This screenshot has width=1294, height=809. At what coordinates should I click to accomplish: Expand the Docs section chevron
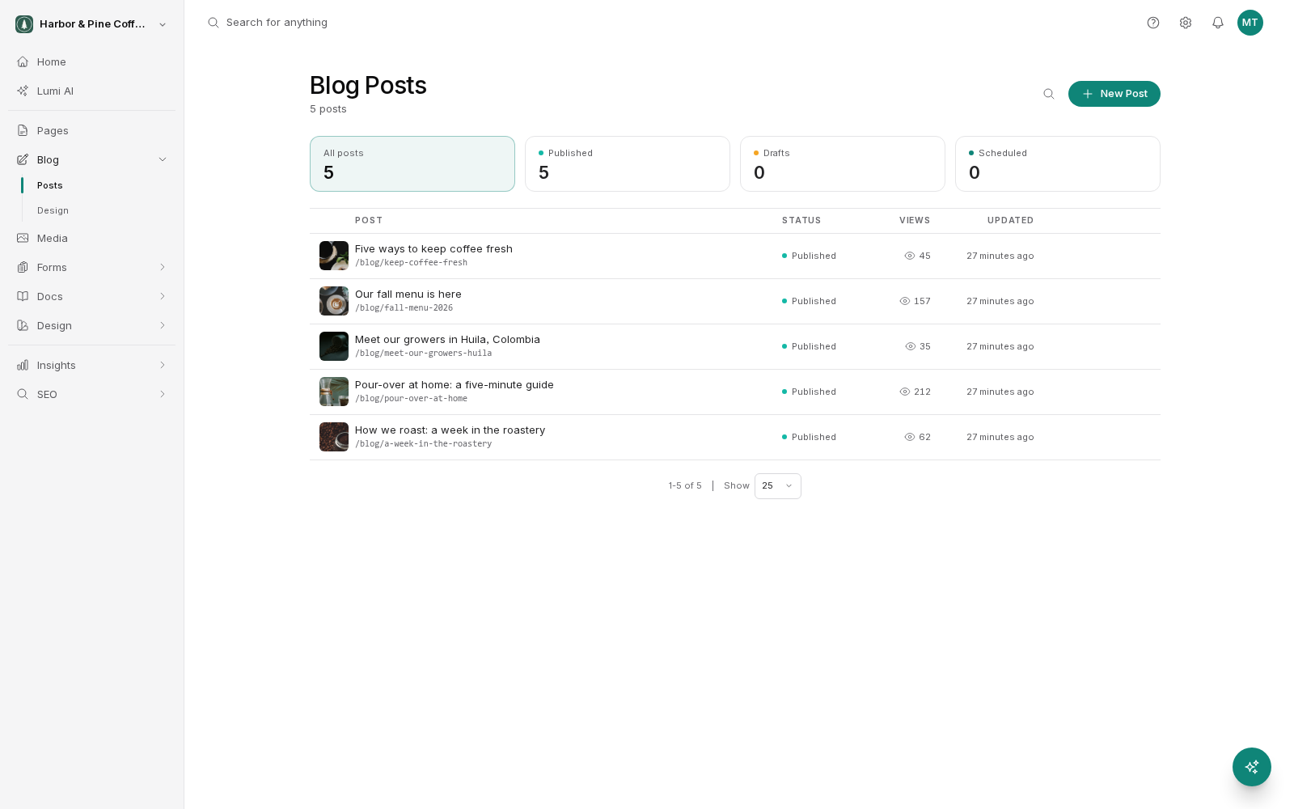click(x=163, y=296)
